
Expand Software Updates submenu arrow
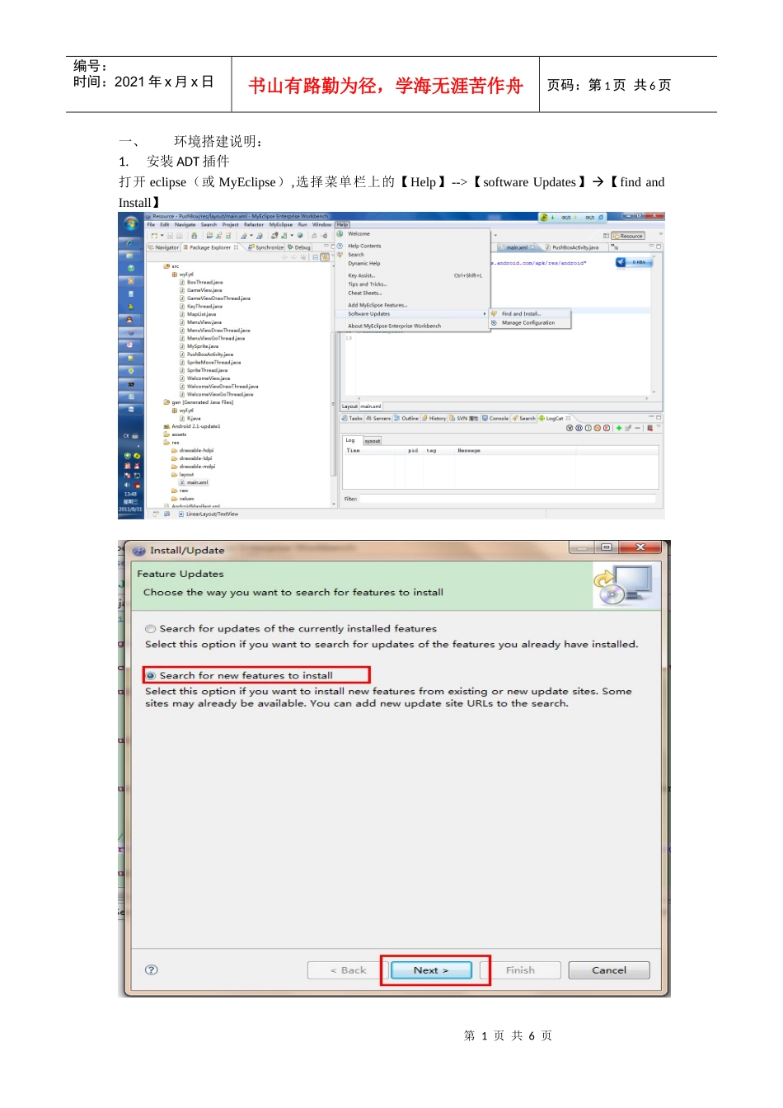click(485, 314)
